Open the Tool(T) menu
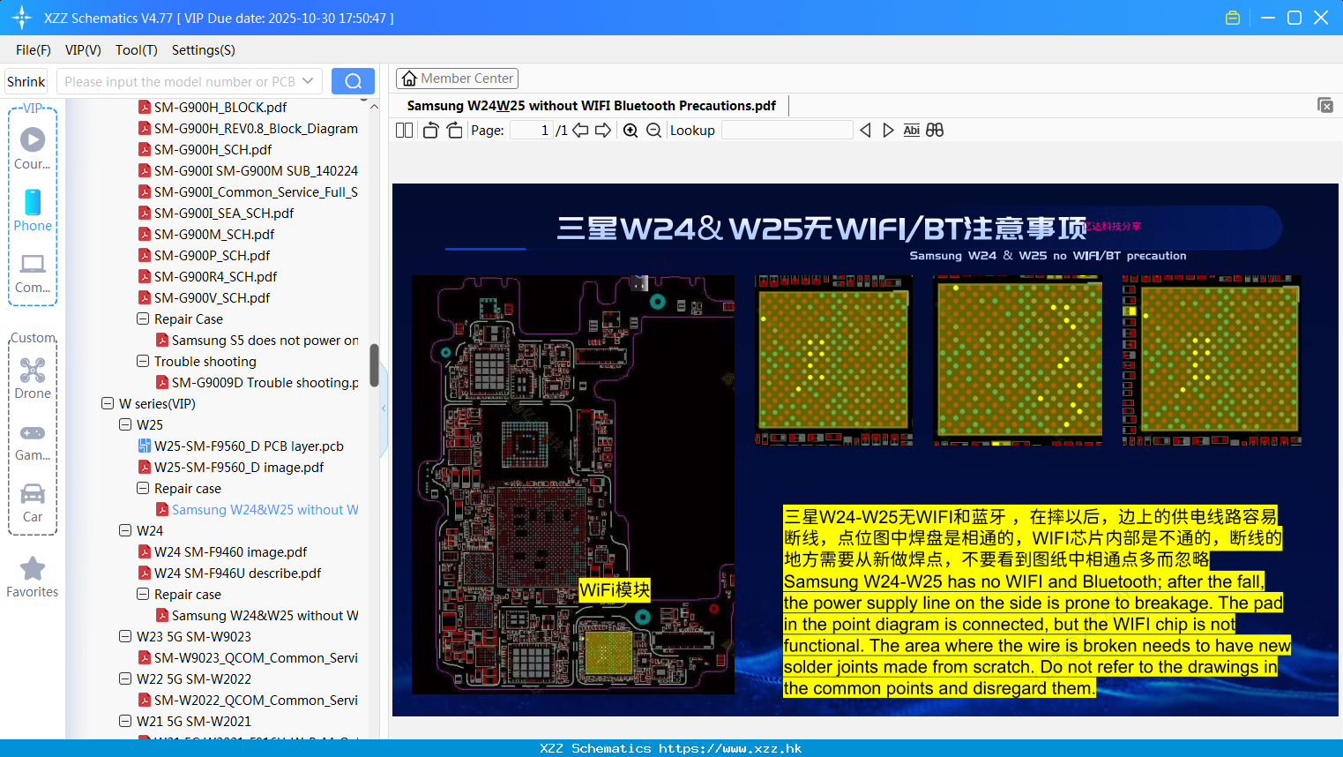This screenshot has width=1343, height=757. point(137,50)
